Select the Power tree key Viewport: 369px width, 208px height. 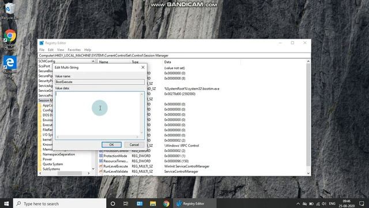pos(47,159)
